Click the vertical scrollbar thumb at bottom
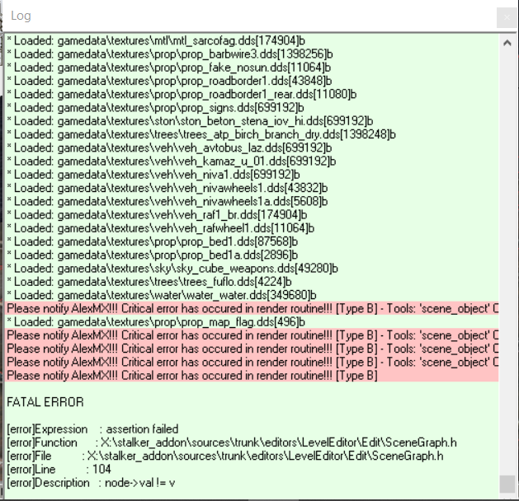This screenshot has height=501, width=519. pyautogui.click(x=507, y=485)
